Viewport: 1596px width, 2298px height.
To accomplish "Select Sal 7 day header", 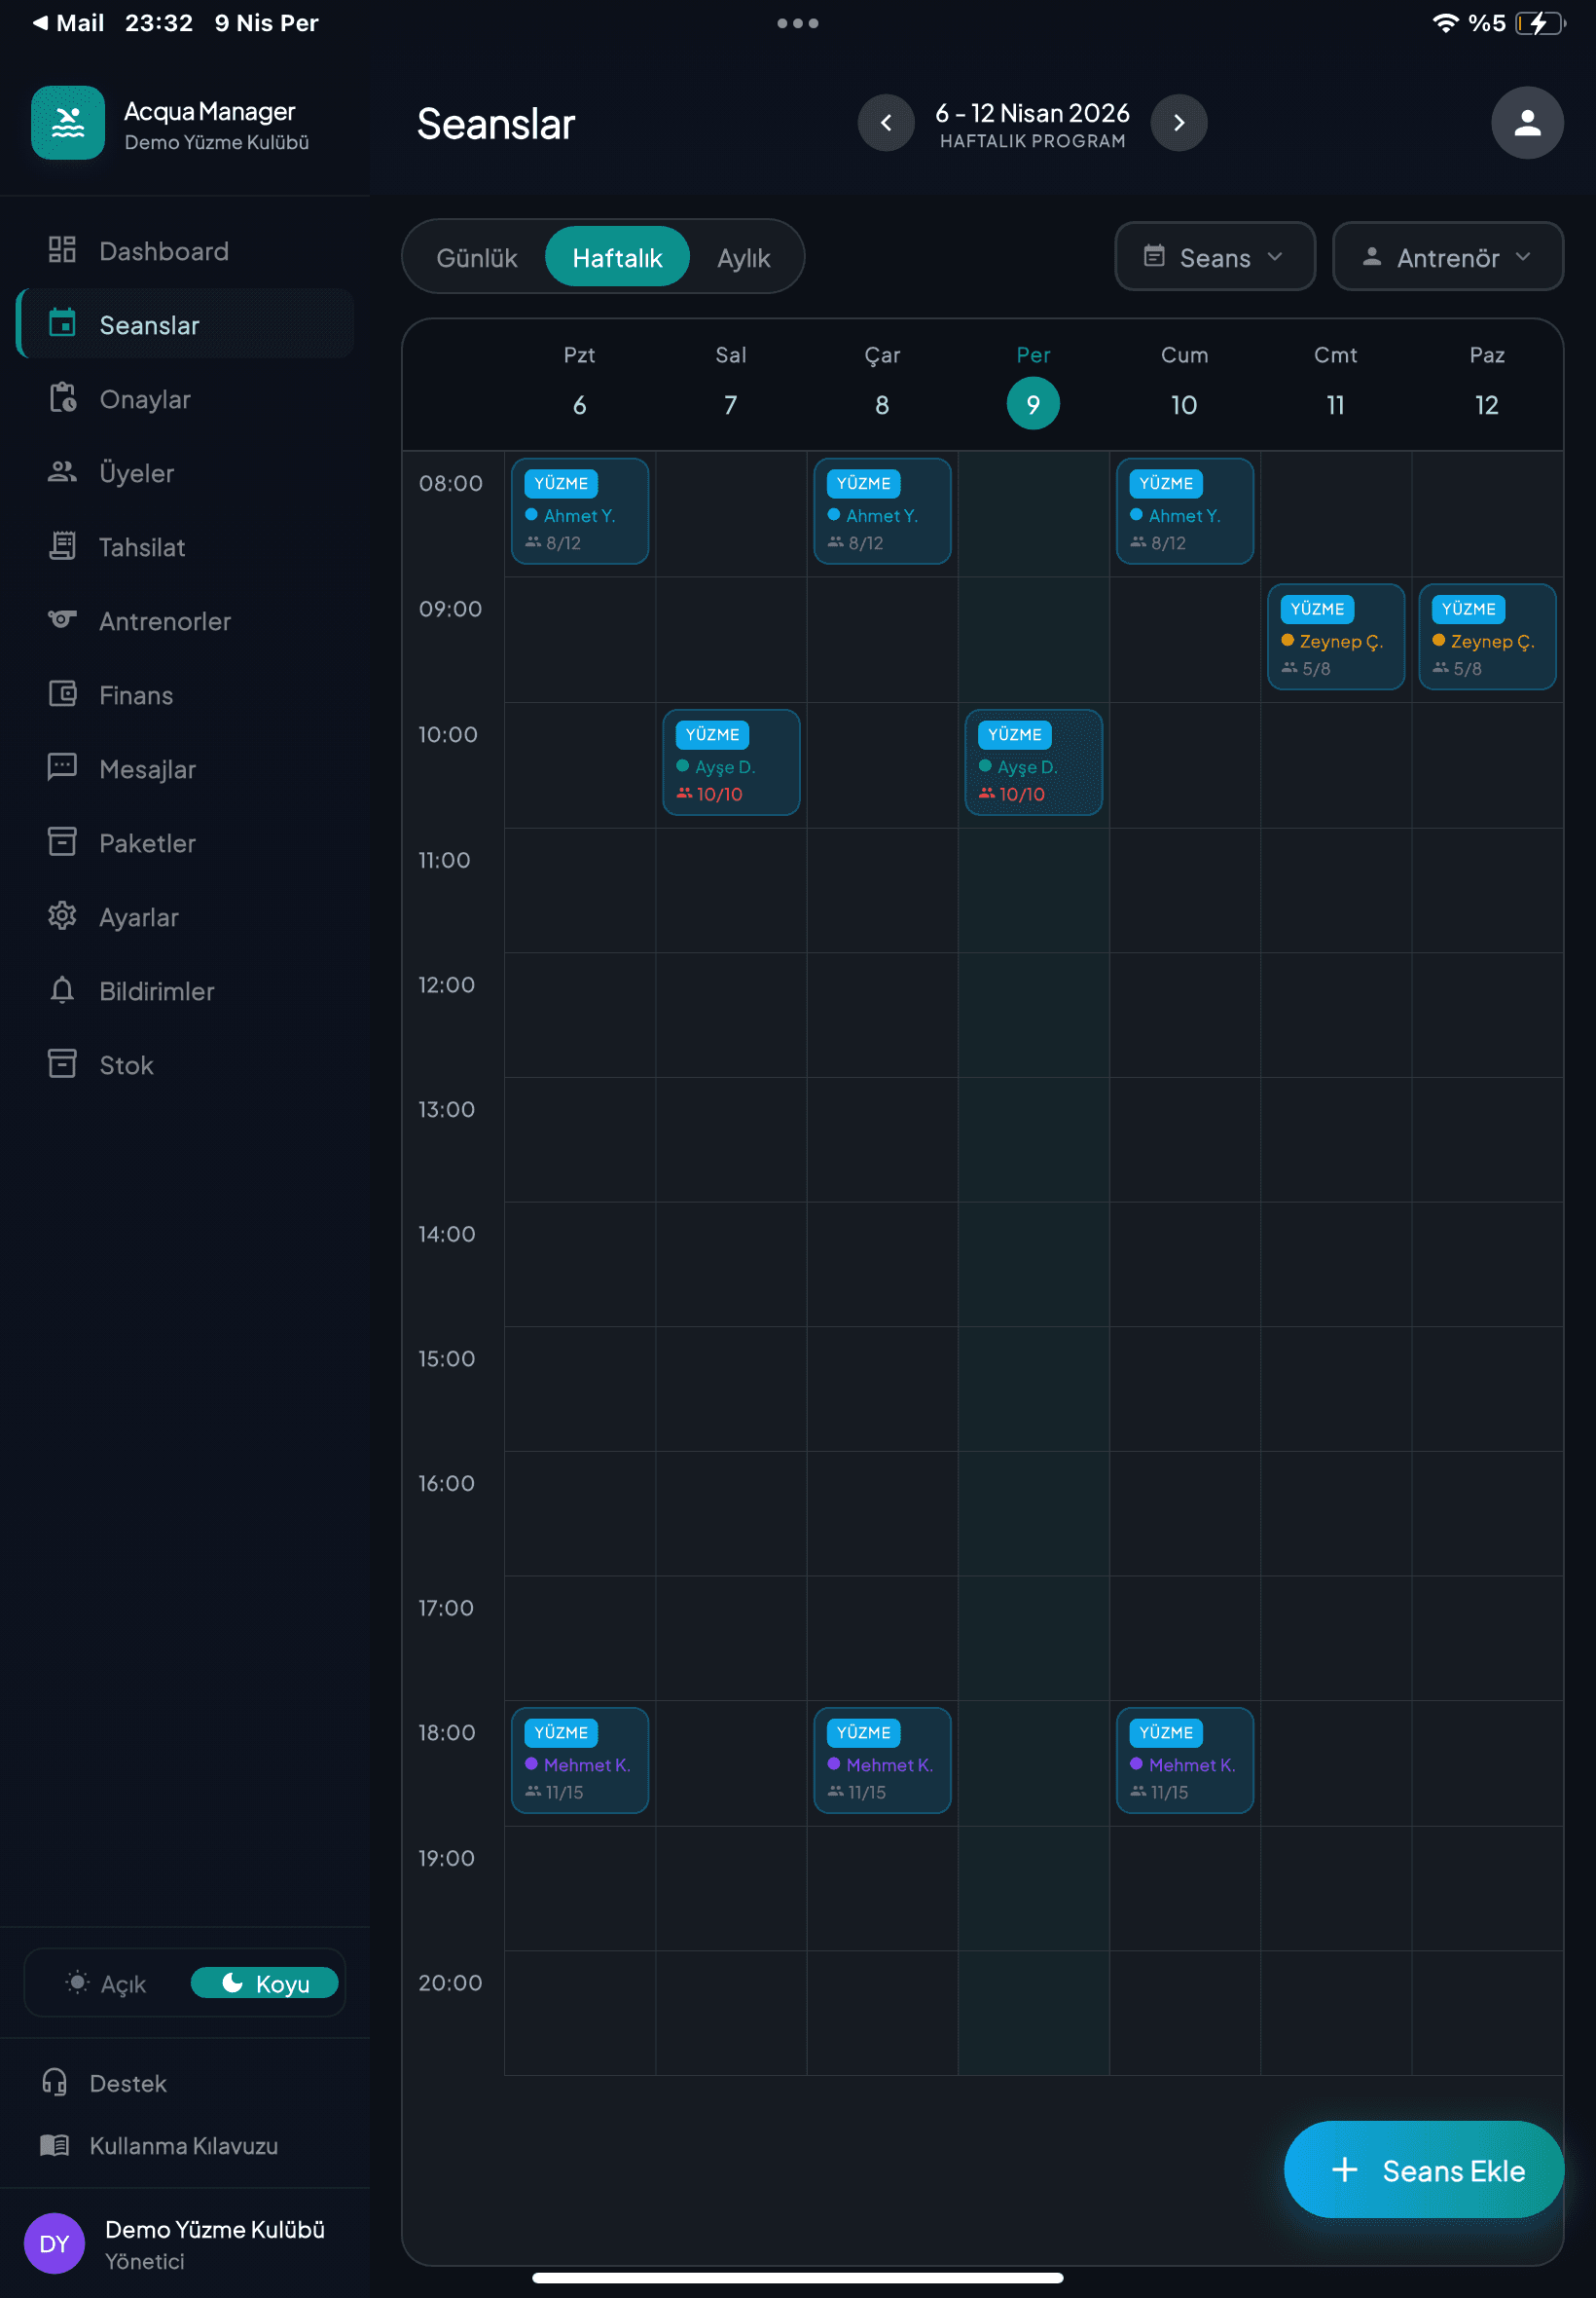I will pyautogui.click(x=731, y=382).
